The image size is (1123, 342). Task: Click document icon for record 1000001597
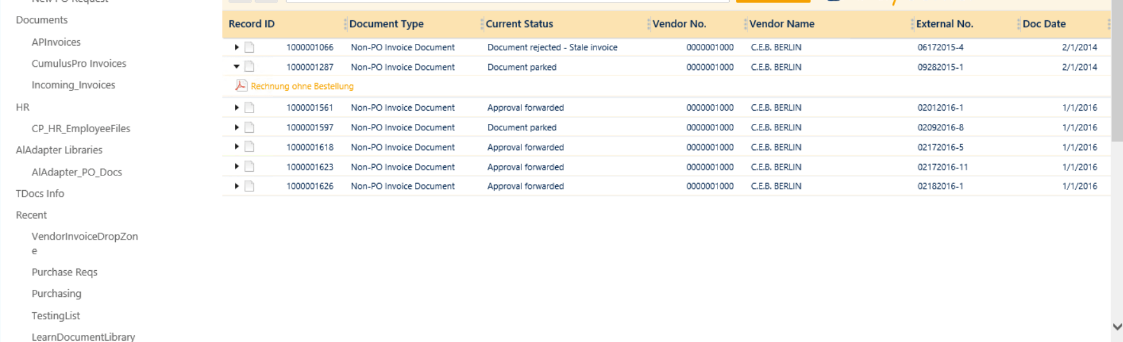coord(250,127)
